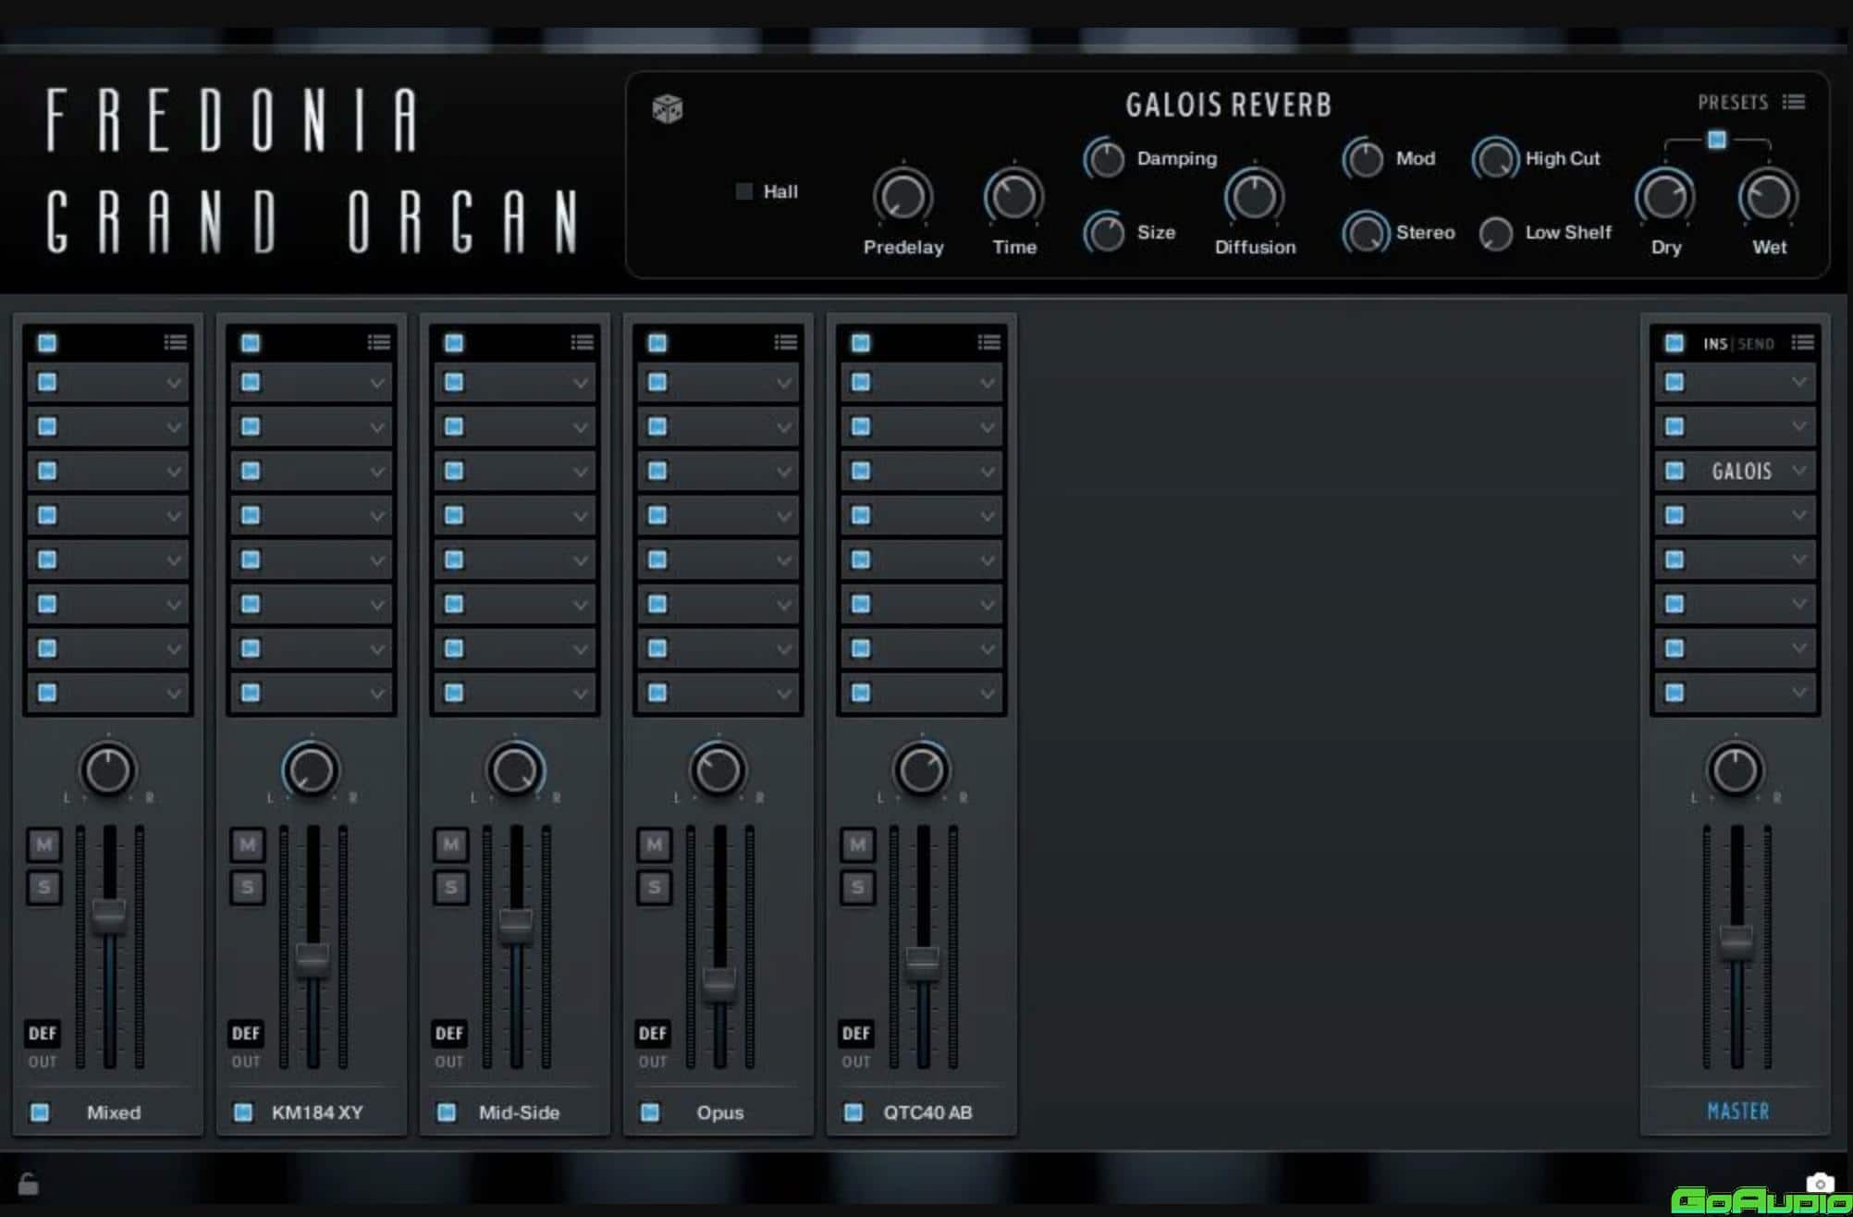Viewport: 1853px width, 1217px height.
Task: Solo the QTC40 AB channel
Action: coord(857,888)
